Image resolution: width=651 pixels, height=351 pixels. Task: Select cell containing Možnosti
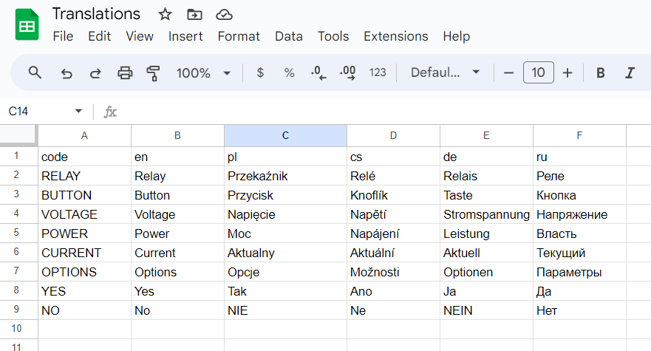tap(393, 272)
